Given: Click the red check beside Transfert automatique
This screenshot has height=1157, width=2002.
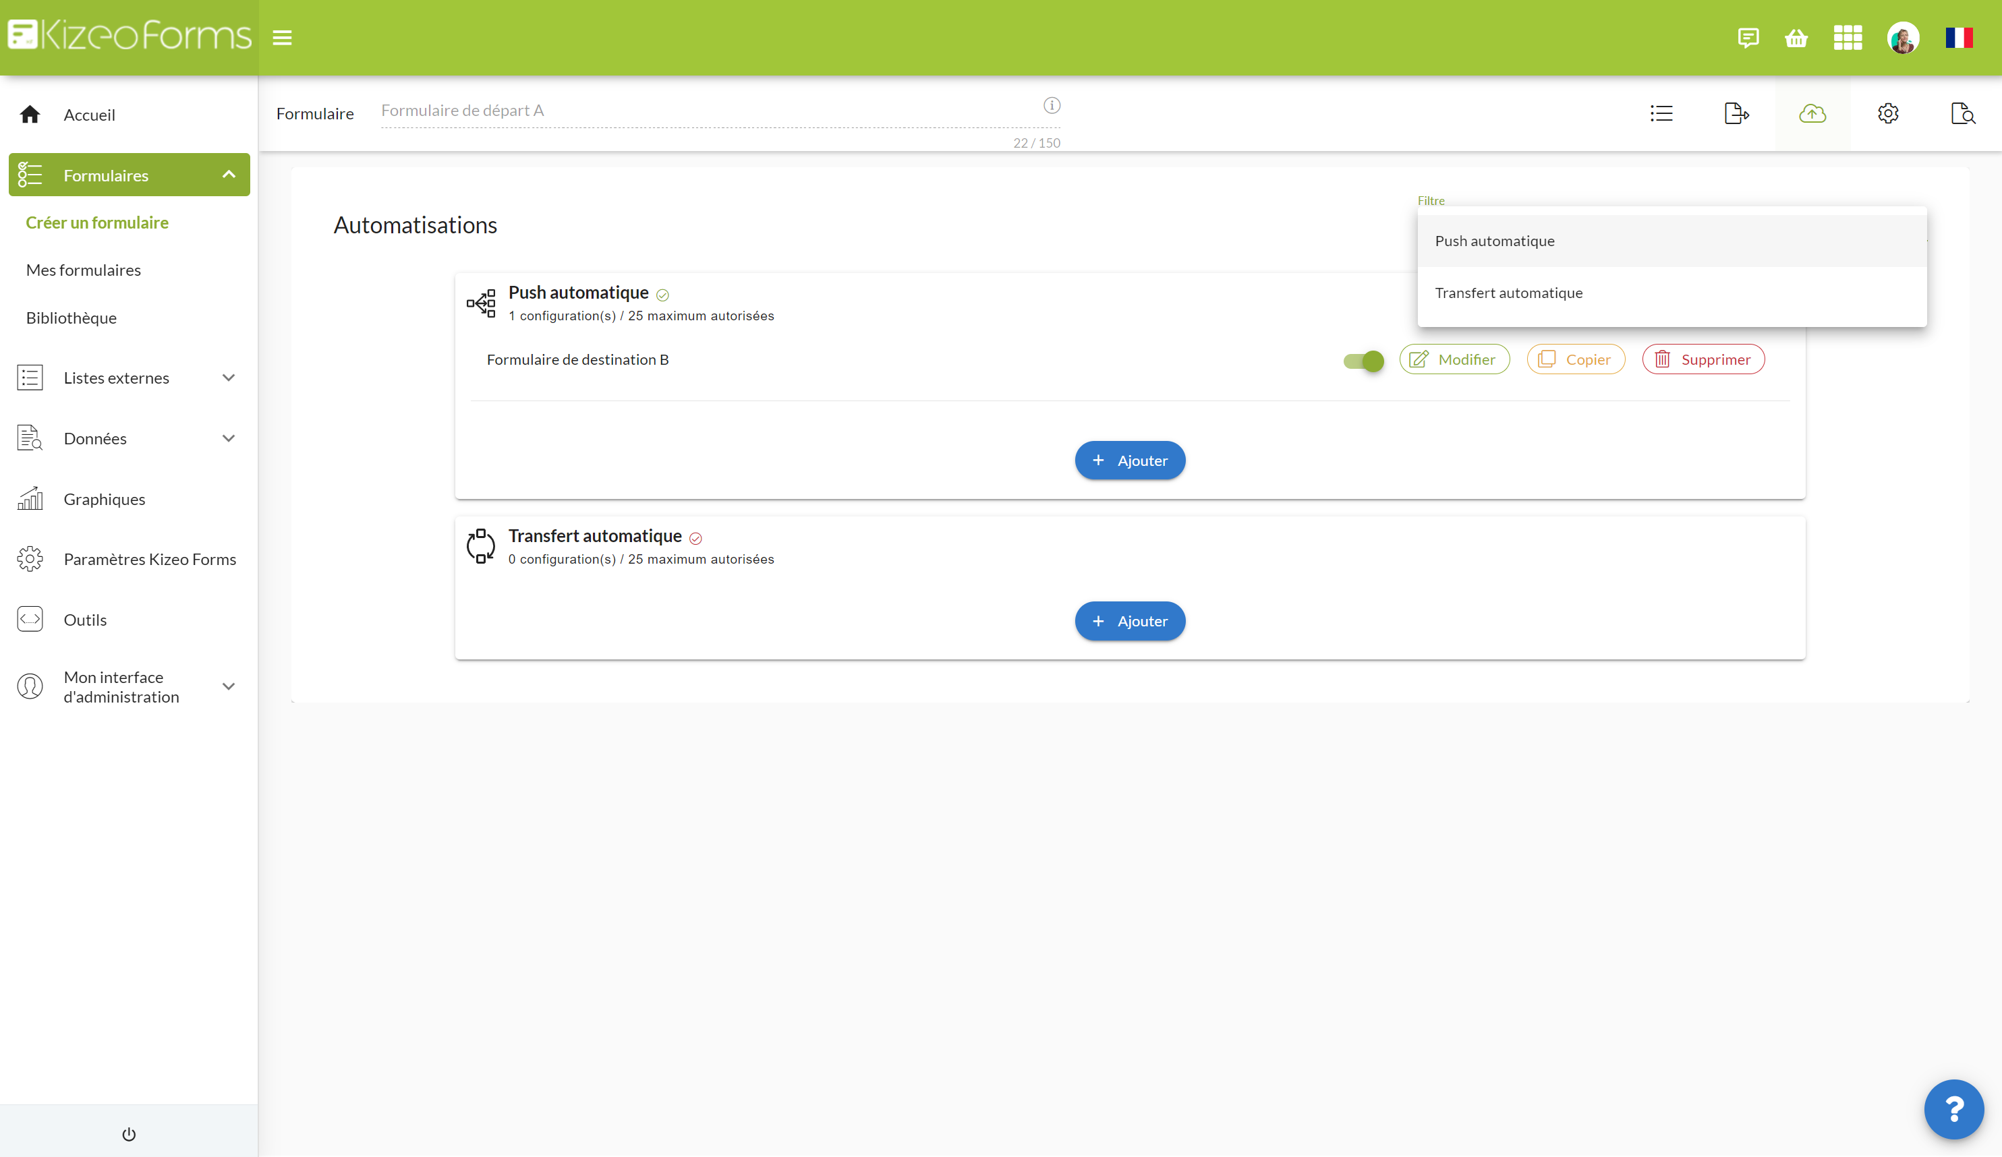Looking at the screenshot, I should (696, 539).
